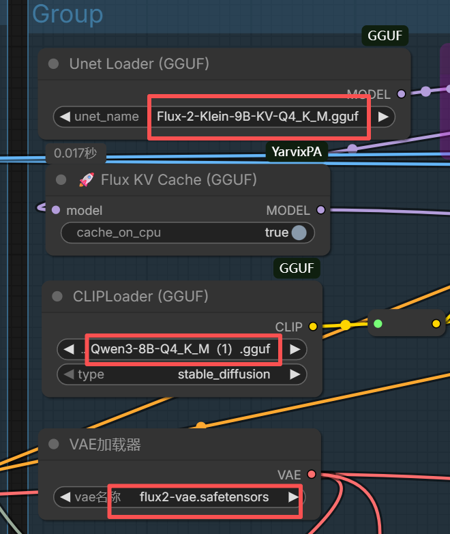Open the flux2-vae.safetensors dropdown
This screenshot has width=450, height=534.
[x=204, y=497]
